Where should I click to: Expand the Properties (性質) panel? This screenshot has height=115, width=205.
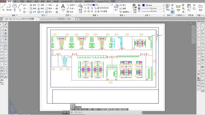pos(147,15)
